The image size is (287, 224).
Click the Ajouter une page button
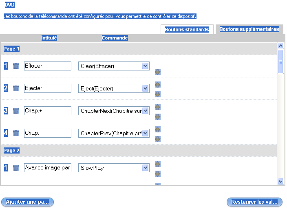click(28, 202)
